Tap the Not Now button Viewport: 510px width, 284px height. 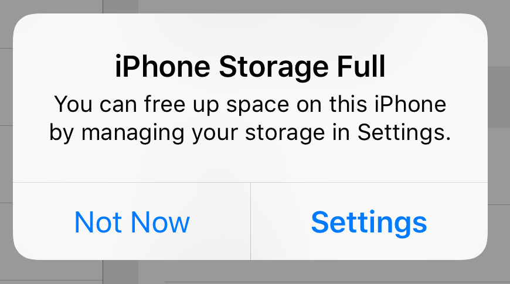tap(132, 222)
